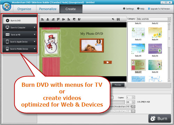174x125 pixels.
Task: Click the align bottom toolbar icon
Action: (x=69, y=19)
